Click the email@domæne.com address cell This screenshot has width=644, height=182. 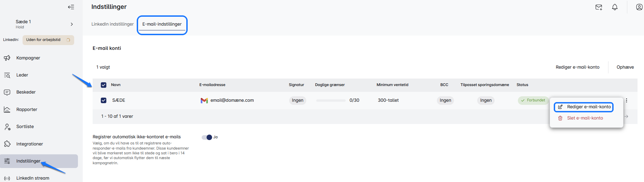pos(232,100)
